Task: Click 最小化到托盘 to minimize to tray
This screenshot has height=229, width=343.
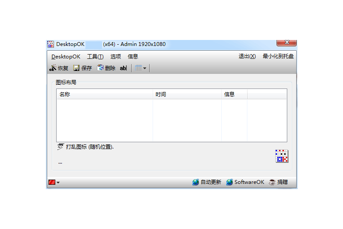Action: tap(278, 56)
